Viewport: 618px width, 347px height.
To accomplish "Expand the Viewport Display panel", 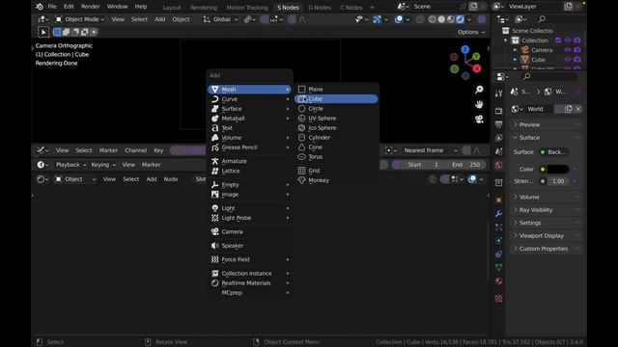I will 547,236.
